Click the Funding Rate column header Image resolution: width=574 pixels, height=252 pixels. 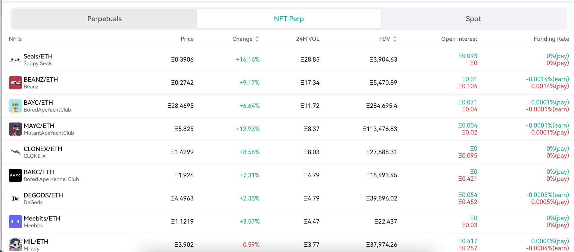[x=551, y=39]
